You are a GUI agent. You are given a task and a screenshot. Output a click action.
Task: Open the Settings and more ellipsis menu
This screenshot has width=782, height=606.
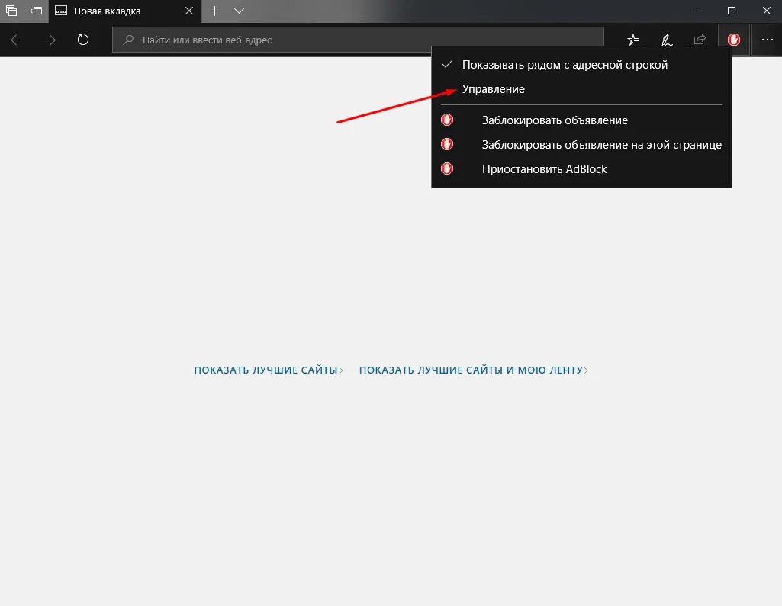click(767, 40)
